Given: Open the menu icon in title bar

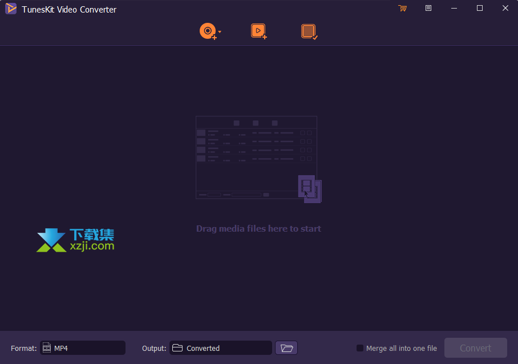Looking at the screenshot, I should pos(428,8).
